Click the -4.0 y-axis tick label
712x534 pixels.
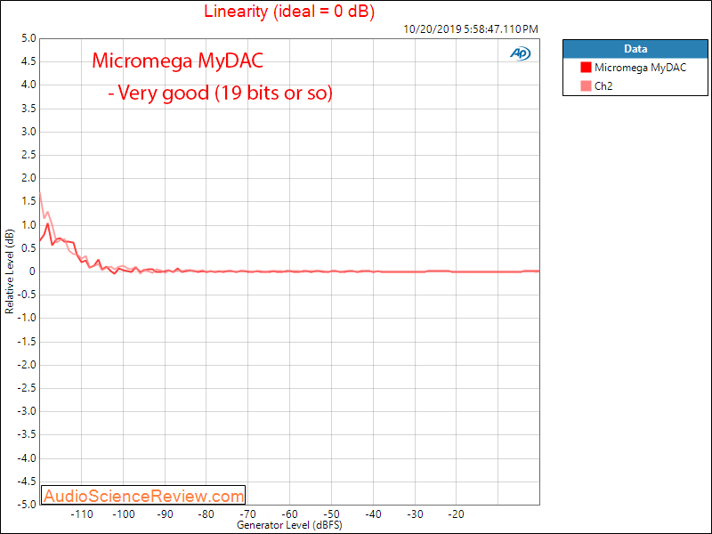click(x=27, y=458)
